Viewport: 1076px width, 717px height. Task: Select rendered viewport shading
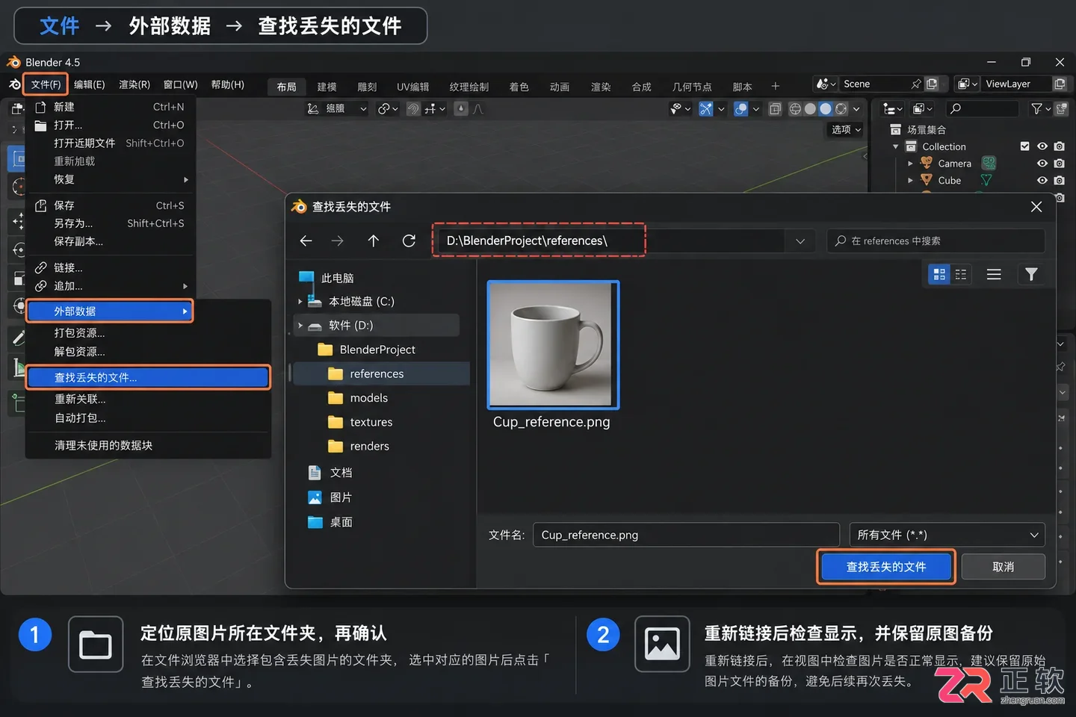point(841,109)
